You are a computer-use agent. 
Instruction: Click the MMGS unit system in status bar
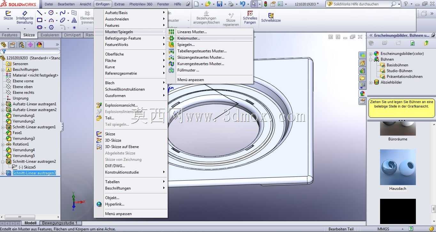pyautogui.click(x=383, y=229)
